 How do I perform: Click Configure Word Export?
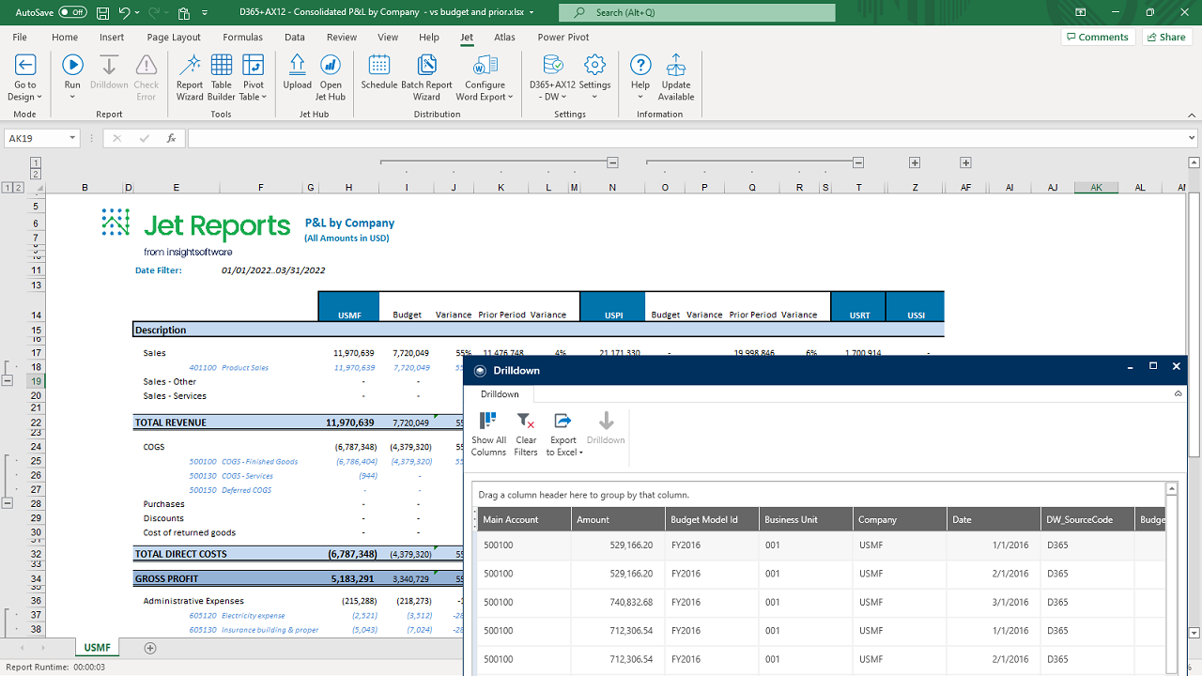(x=485, y=78)
